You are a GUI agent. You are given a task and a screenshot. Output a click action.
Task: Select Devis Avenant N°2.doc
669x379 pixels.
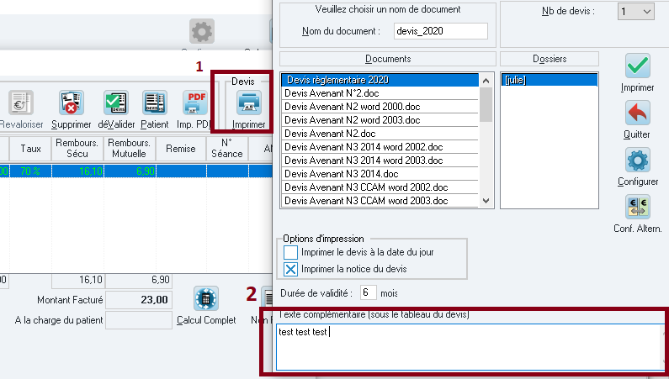tap(380, 93)
